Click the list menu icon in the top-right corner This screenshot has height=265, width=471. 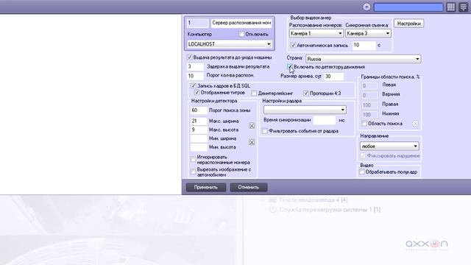click(464, 7)
